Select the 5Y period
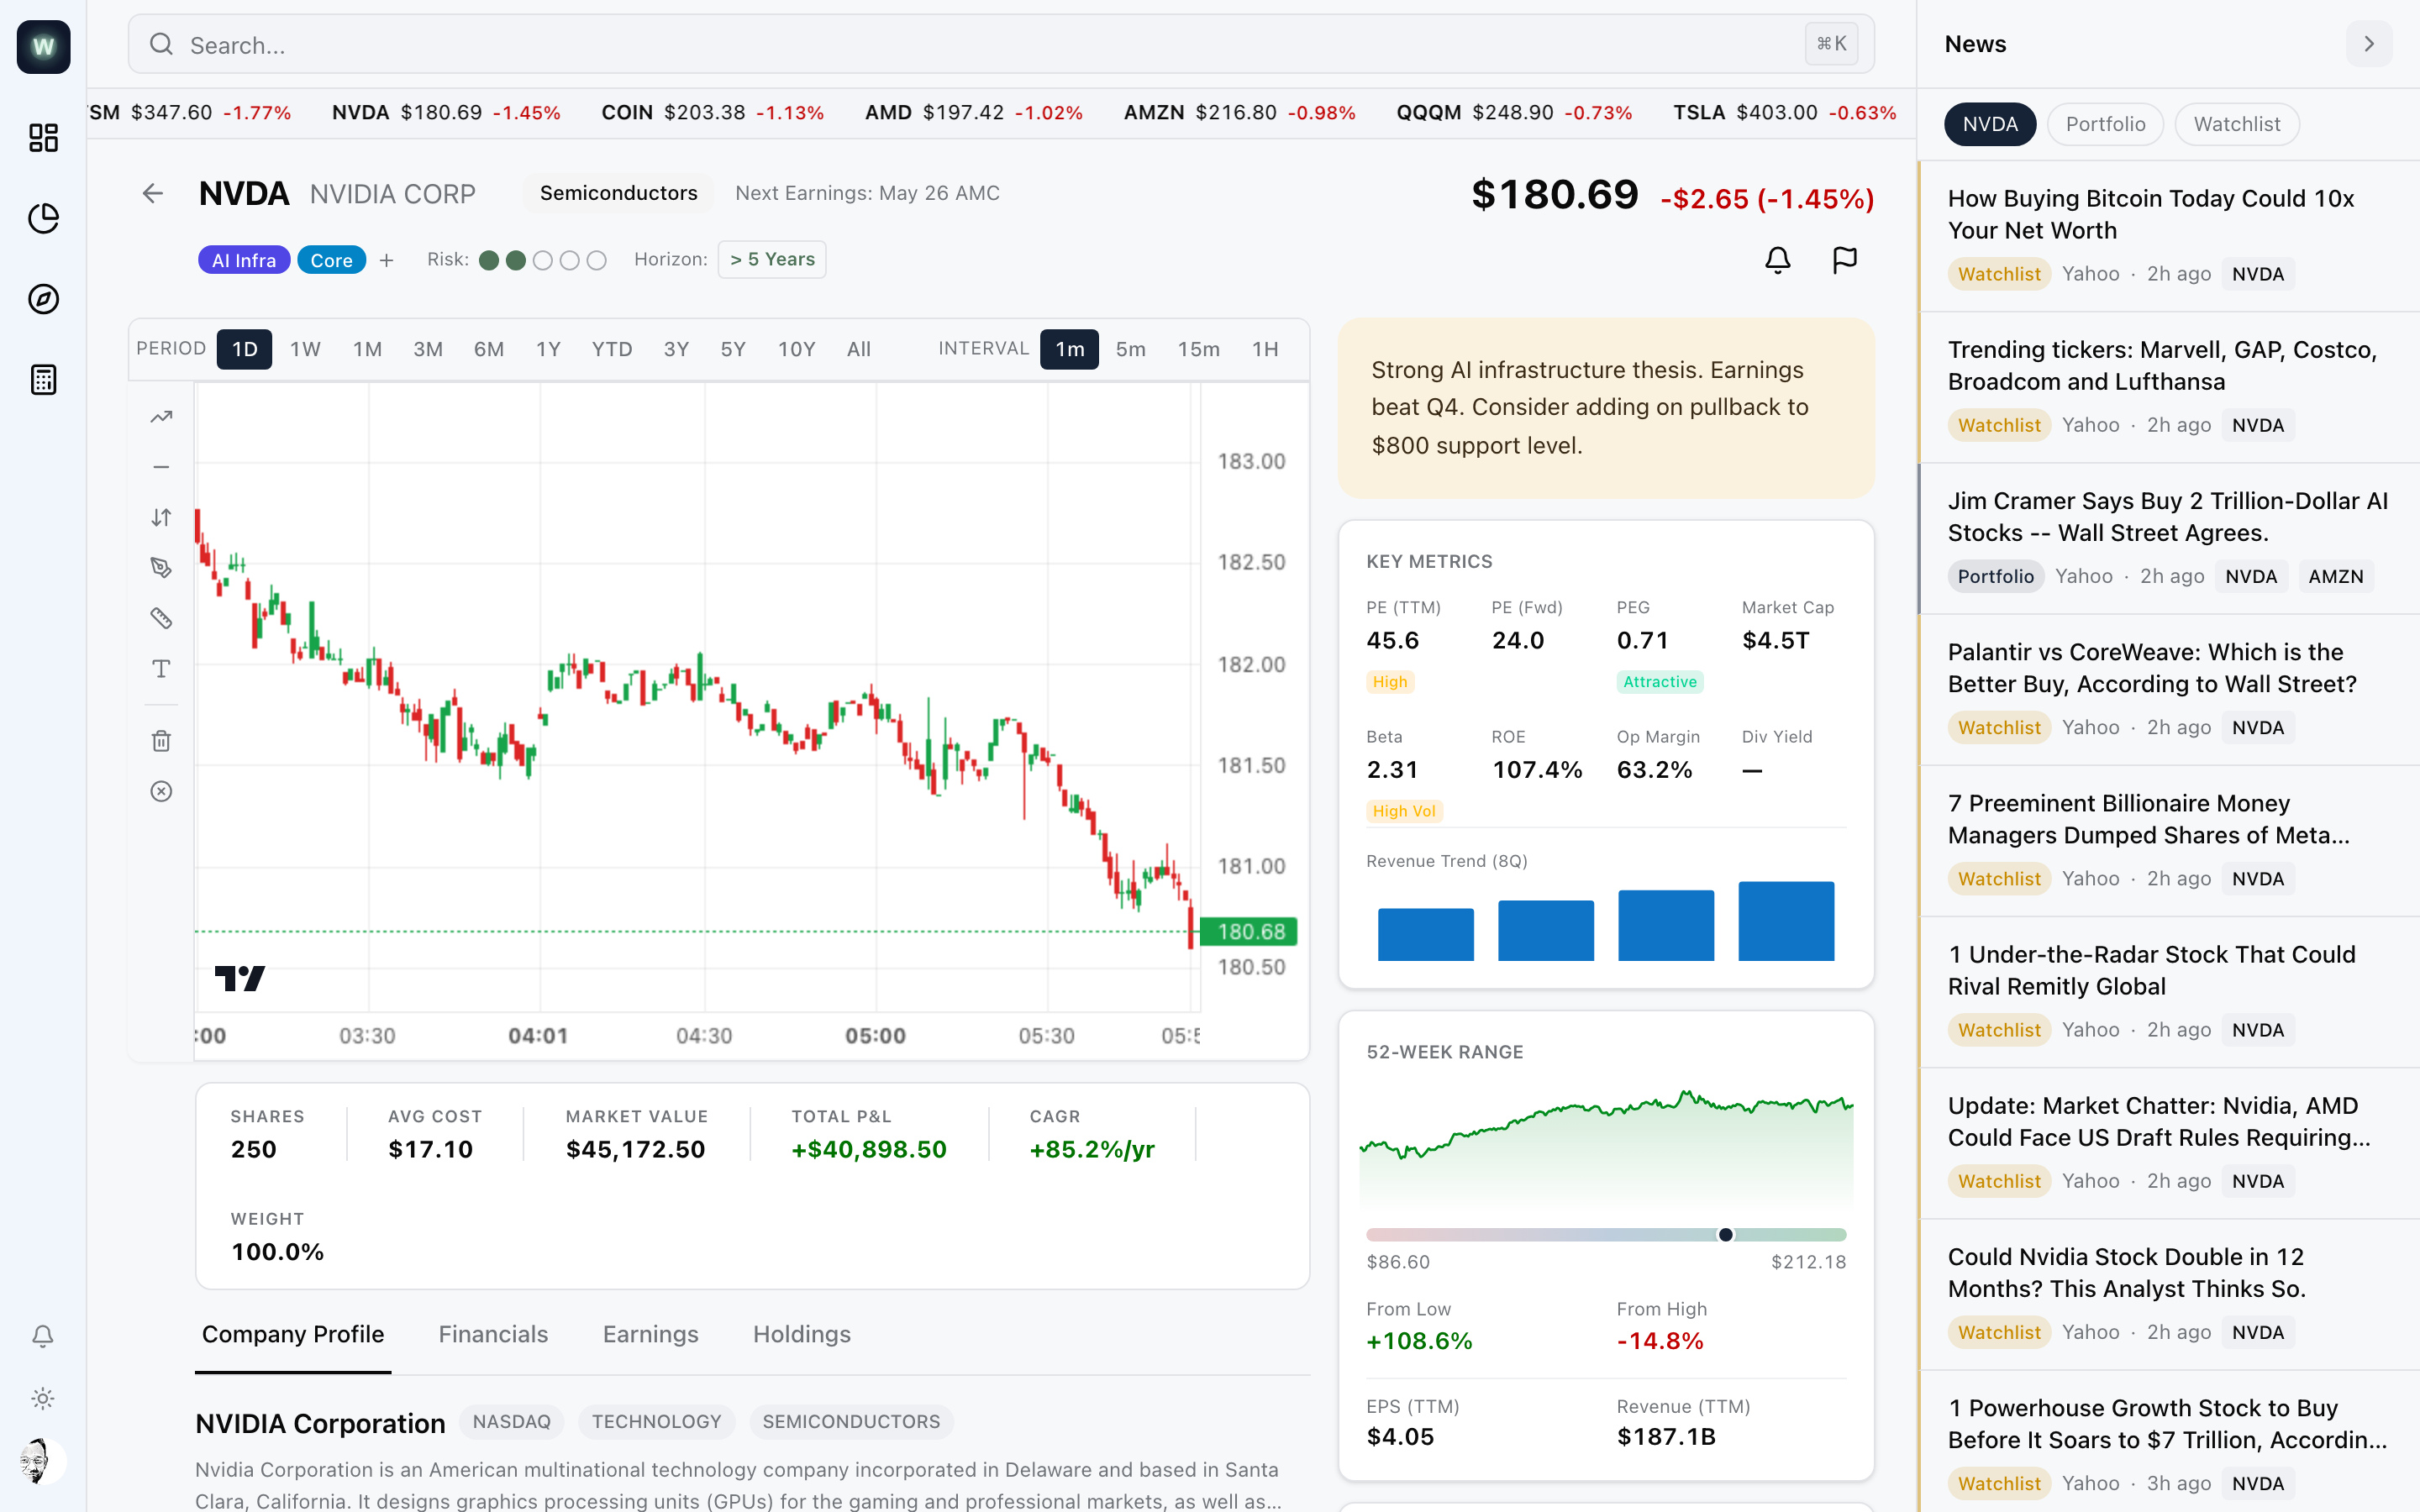The image size is (2420, 1512). tap(733, 349)
